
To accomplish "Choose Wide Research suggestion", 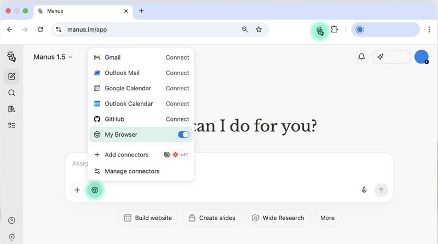I will (278, 218).
